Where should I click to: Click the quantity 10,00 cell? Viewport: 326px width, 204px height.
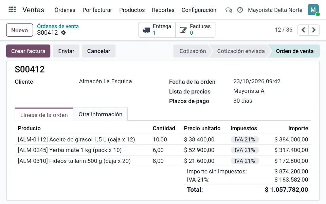point(160,139)
